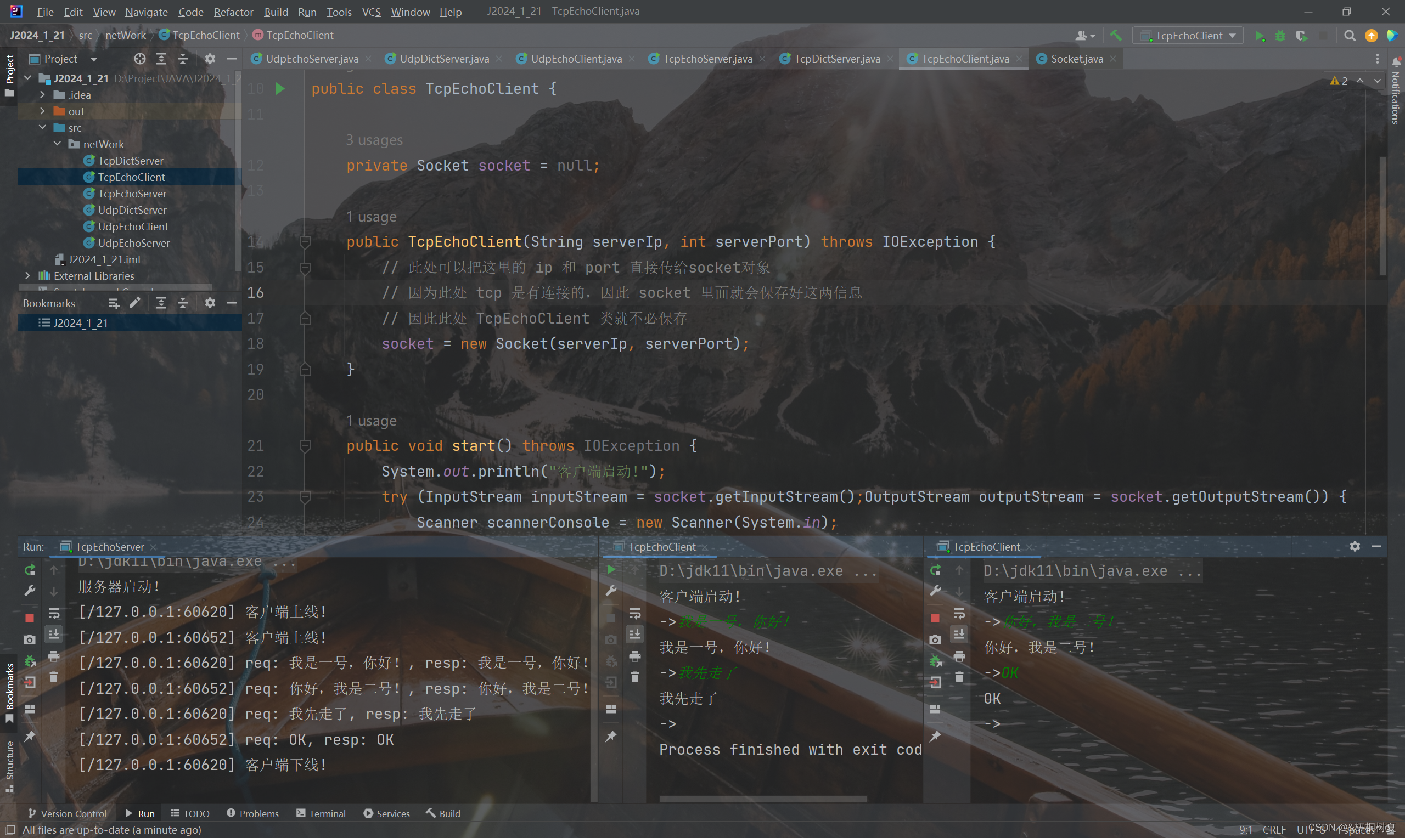This screenshot has height=838, width=1405.
Task: Open the File menu
Action: (x=44, y=12)
